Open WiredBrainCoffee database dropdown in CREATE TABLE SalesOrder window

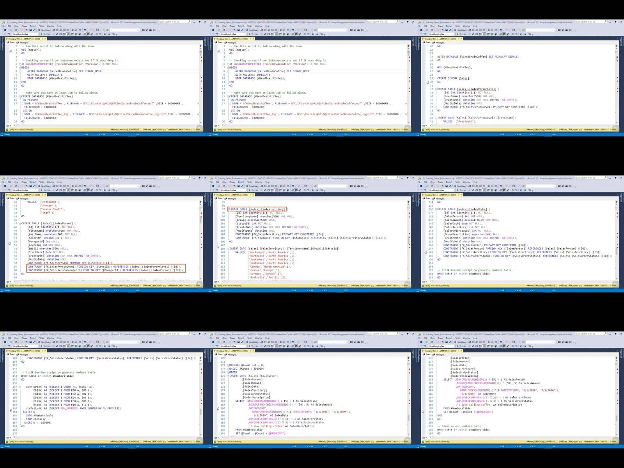tap(441, 190)
